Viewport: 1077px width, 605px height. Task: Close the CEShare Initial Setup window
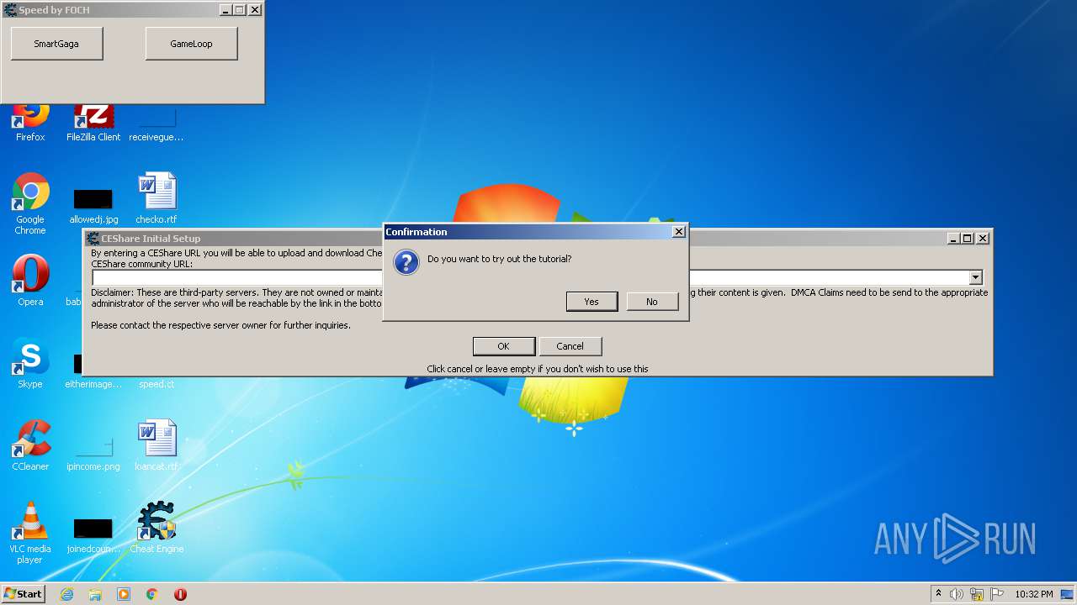[x=983, y=239]
